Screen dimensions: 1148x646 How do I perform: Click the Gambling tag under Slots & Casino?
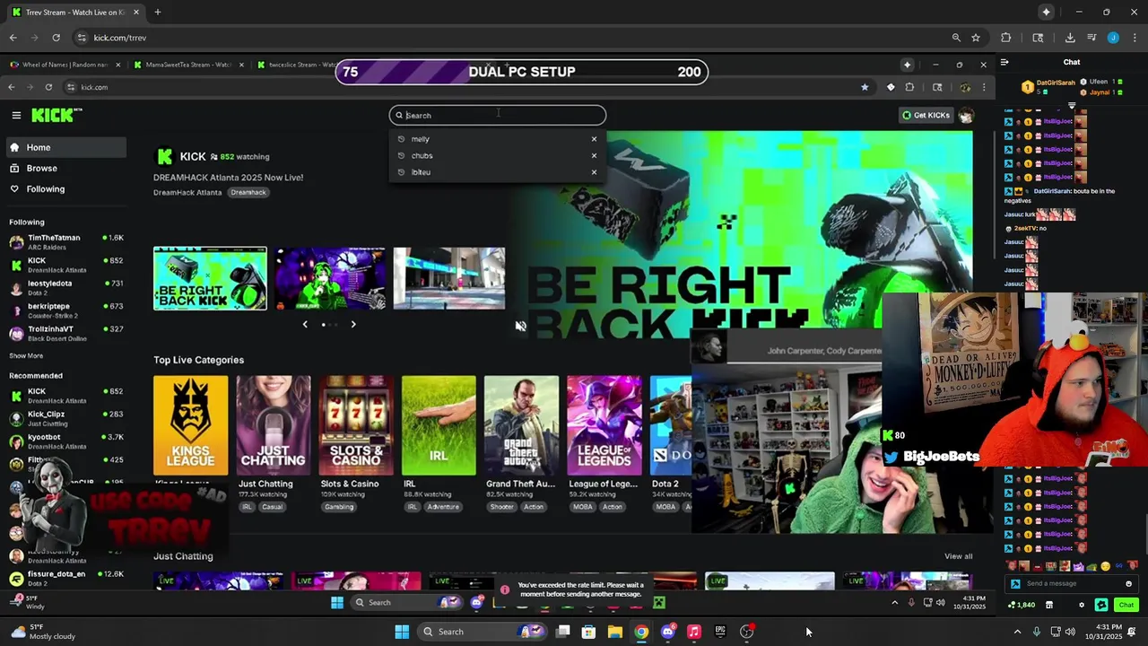coord(339,507)
